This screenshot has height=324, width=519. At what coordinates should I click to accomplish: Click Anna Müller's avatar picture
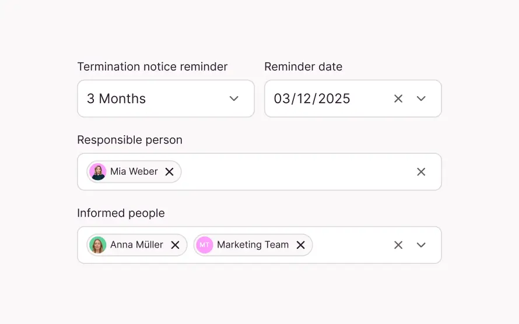click(98, 245)
